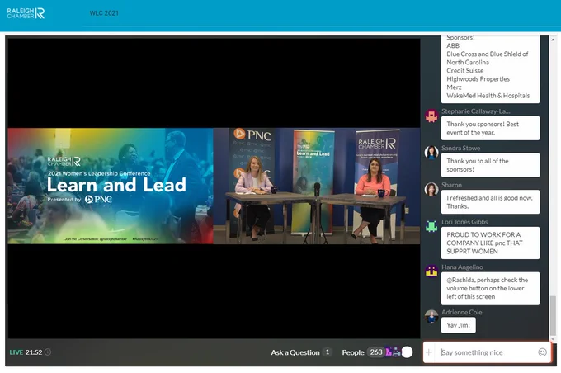Click 'Highwoods Properties' in sponsor message
The width and height of the screenshot is (561, 373).
(x=478, y=78)
